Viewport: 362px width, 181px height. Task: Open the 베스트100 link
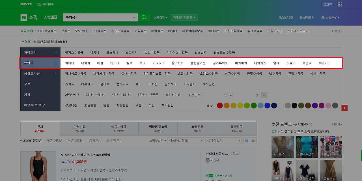tap(285, 17)
